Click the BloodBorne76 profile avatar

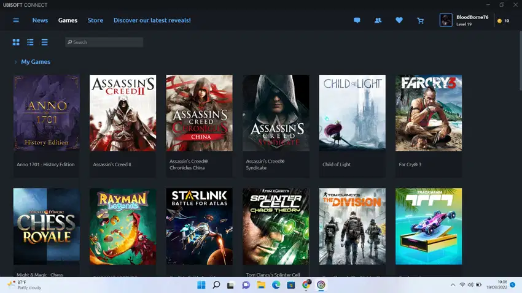(x=446, y=20)
